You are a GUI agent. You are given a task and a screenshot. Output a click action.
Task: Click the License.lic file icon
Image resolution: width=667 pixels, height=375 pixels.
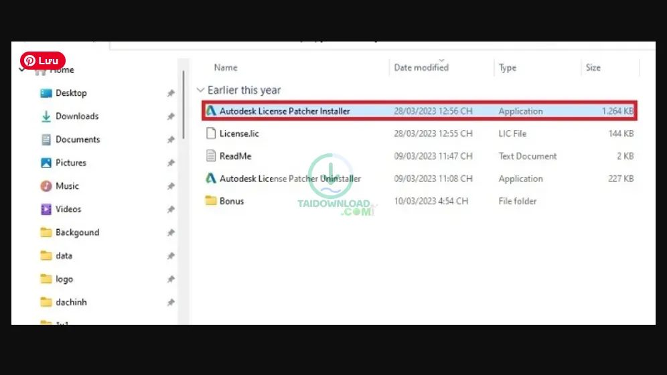click(x=211, y=133)
